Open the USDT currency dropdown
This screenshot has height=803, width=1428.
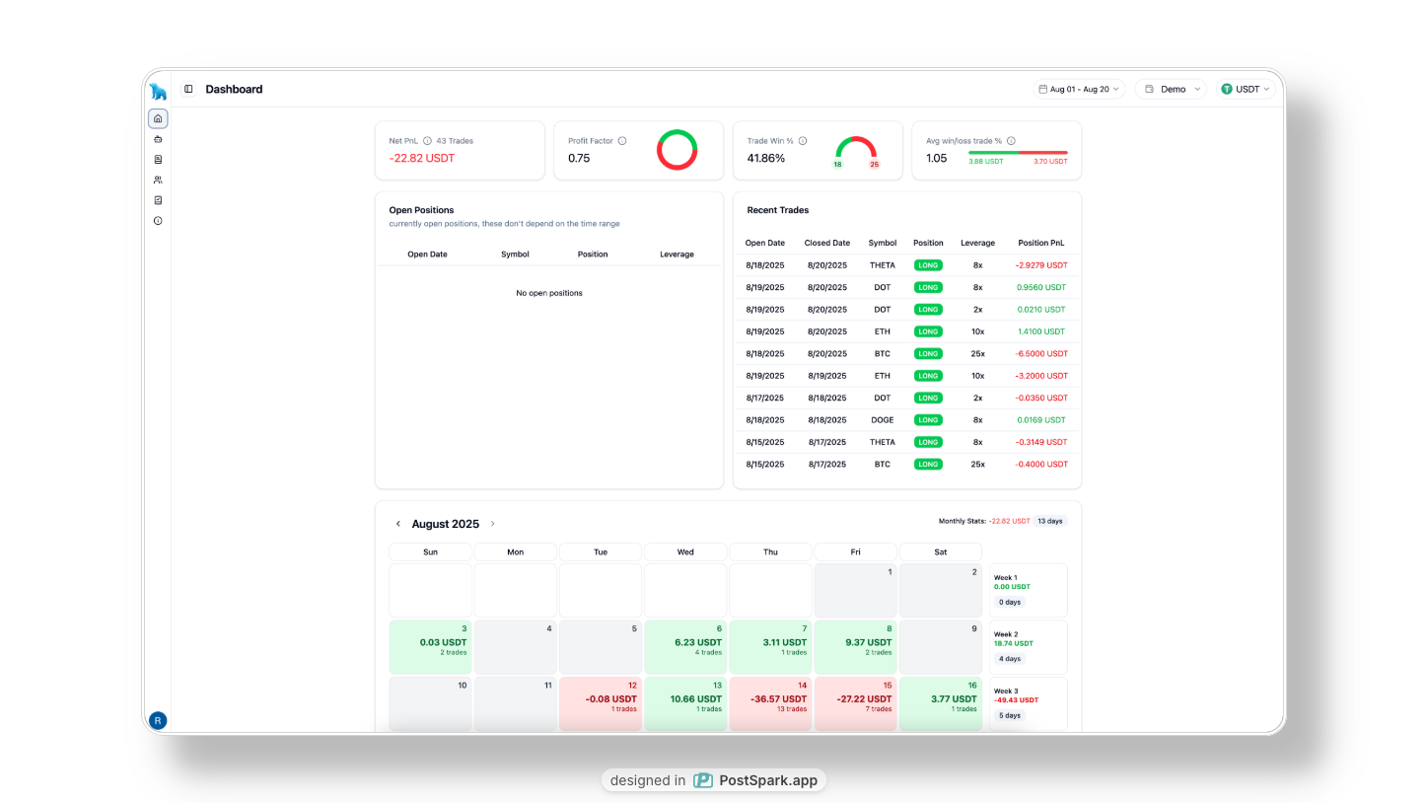point(1246,89)
